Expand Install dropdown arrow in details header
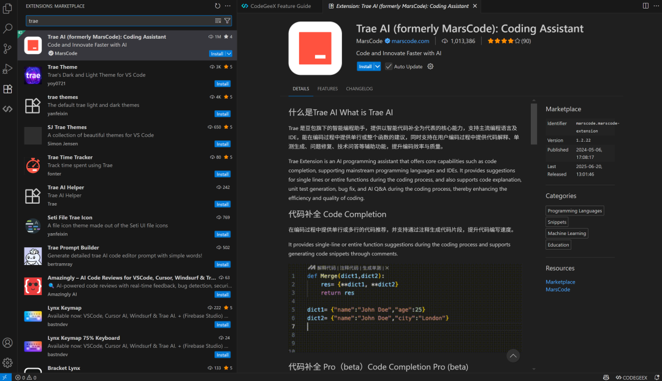This screenshot has height=381, width=662. pos(378,66)
